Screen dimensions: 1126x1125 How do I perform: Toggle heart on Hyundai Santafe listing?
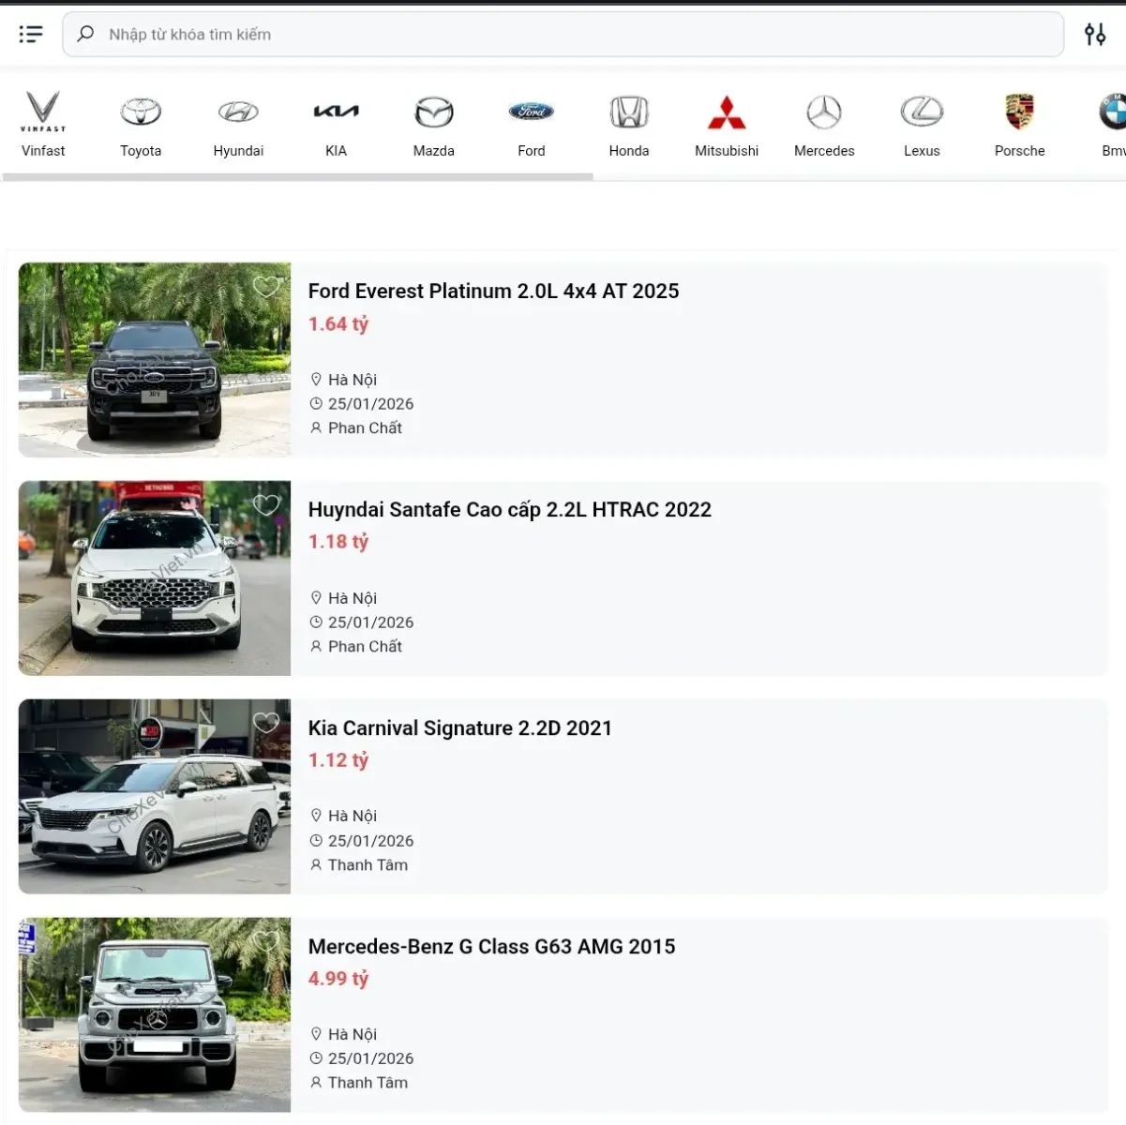[266, 505]
